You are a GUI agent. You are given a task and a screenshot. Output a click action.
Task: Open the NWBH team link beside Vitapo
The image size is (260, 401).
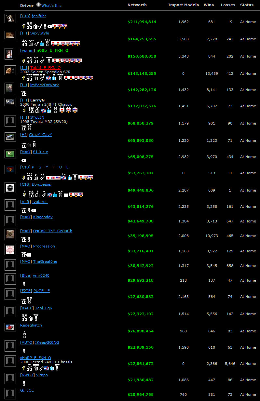(x=27, y=375)
